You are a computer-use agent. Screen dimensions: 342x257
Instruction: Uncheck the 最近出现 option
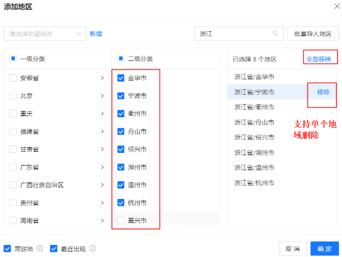point(53,248)
